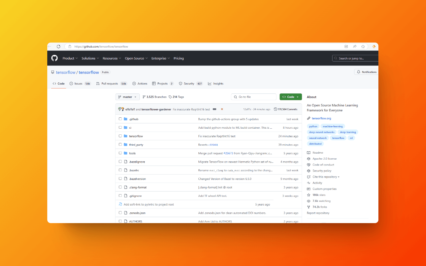Open the 214 Tags link
The width and height of the screenshot is (426, 266).
tap(176, 97)
